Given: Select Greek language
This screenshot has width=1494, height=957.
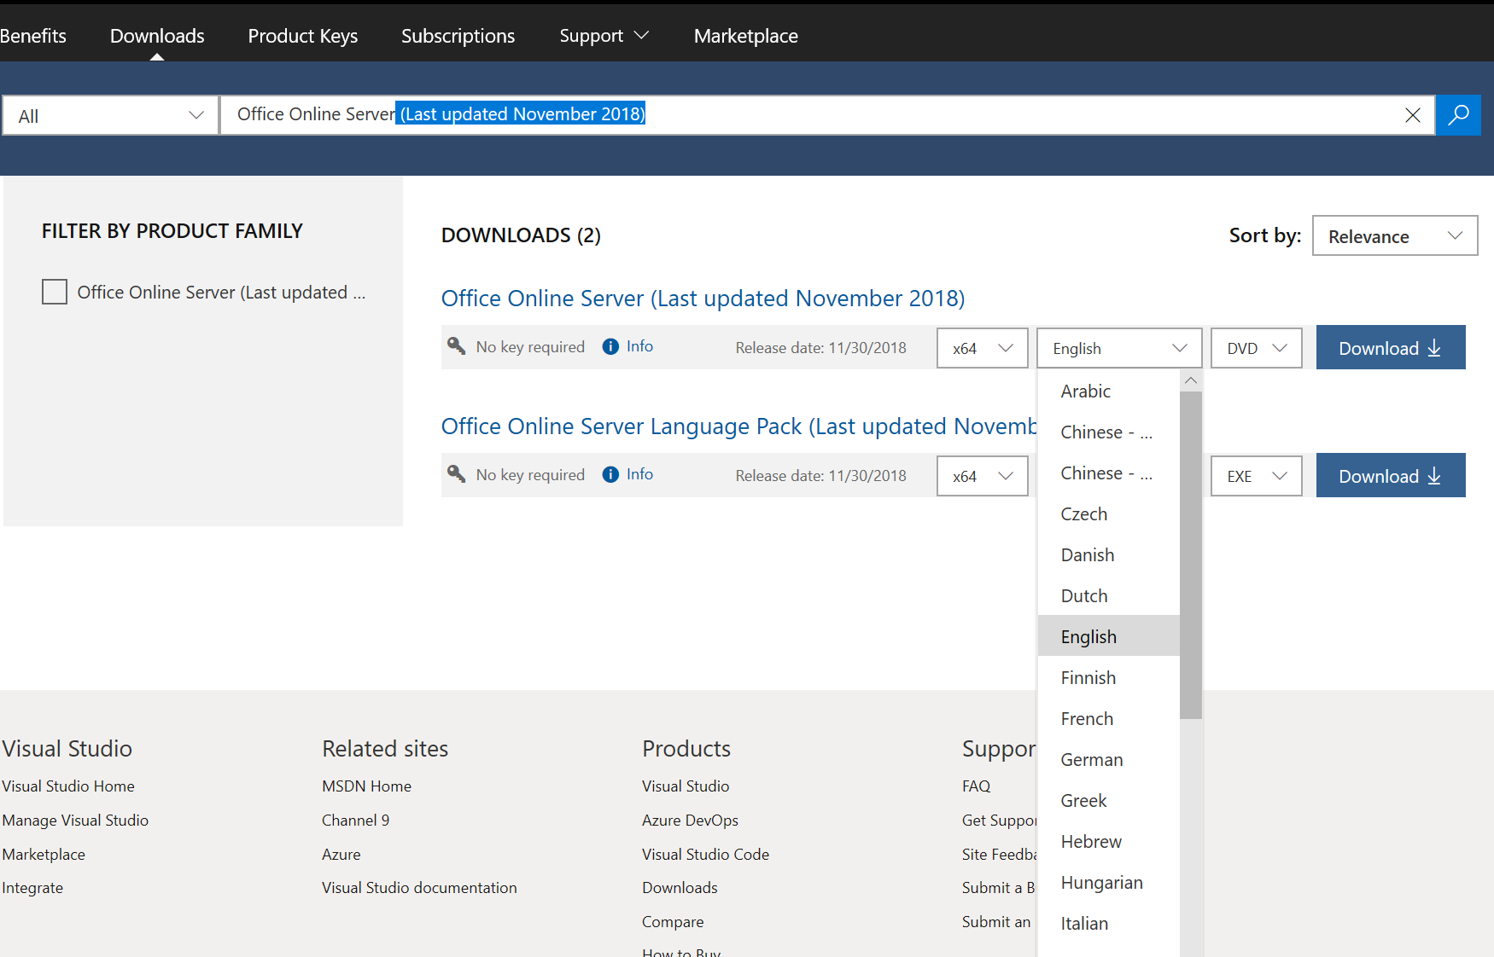Looking at the screenshot, I should point(1108,800).
